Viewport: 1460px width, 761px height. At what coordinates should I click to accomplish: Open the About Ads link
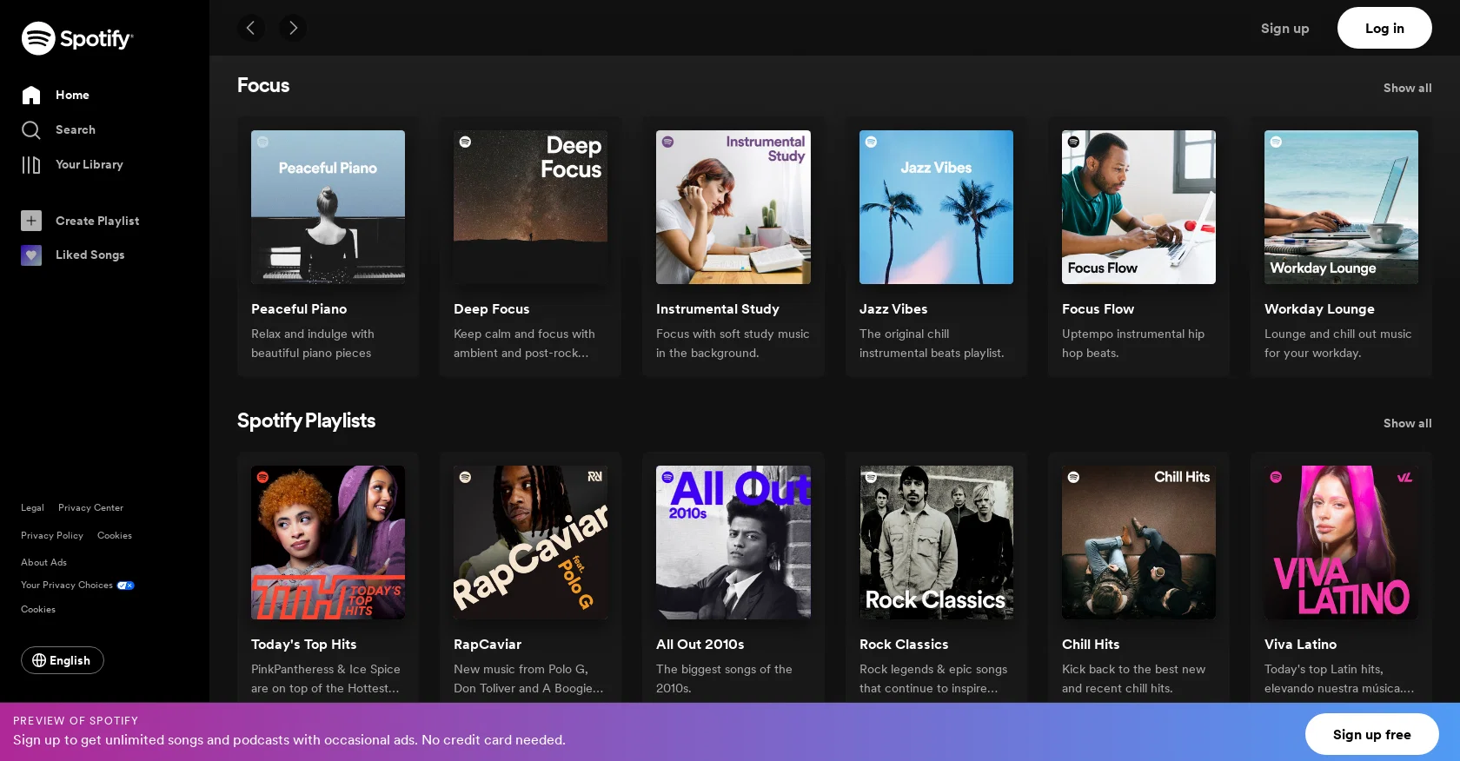coord(43,562)
